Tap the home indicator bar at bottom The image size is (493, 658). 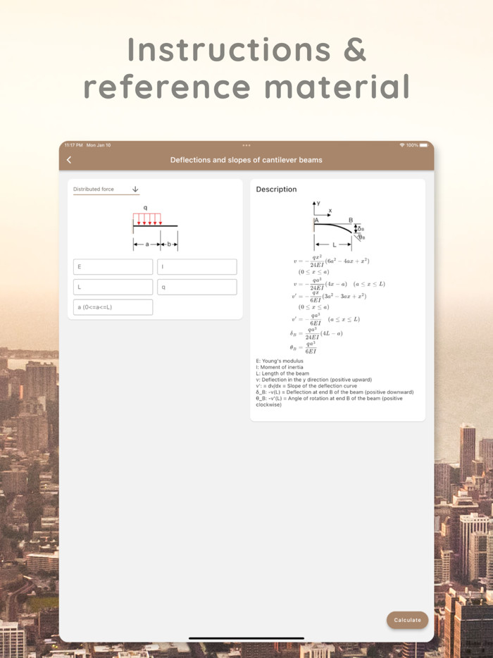[246, 638]
